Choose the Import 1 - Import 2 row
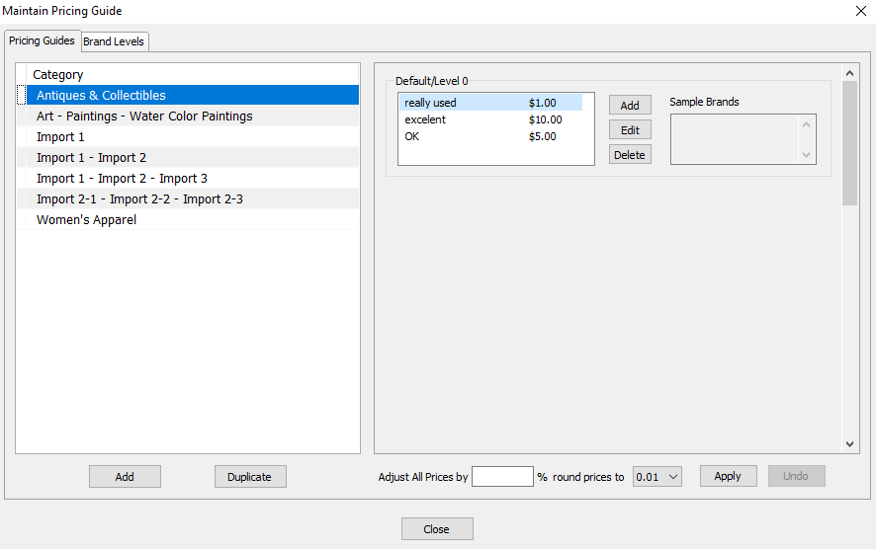Screen dimensions: 876x549 (193, 157)
